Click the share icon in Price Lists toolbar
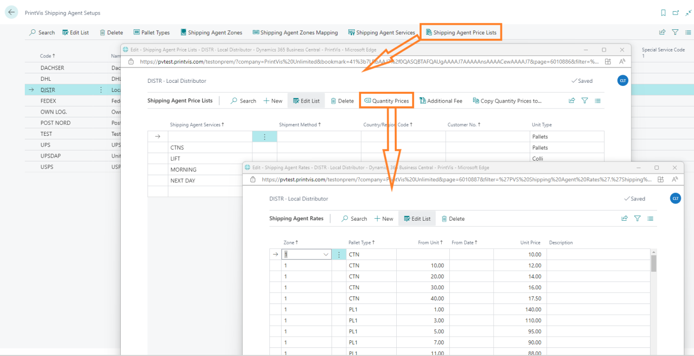Screen dimensions: 694x356 572,101
